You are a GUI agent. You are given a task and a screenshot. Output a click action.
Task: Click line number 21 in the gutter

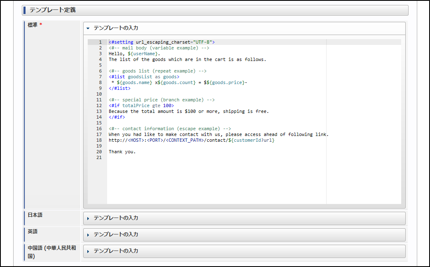click(x=99, y=157)
